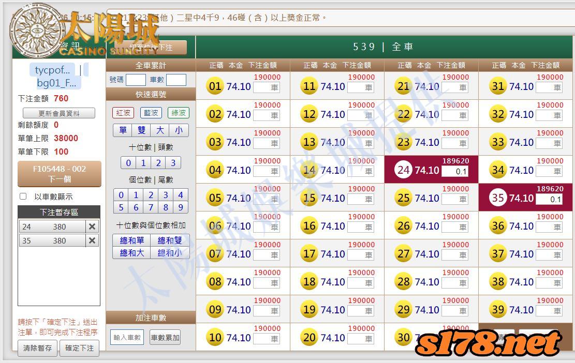Click bet amount field for number 27

click(x=455, y=255)
